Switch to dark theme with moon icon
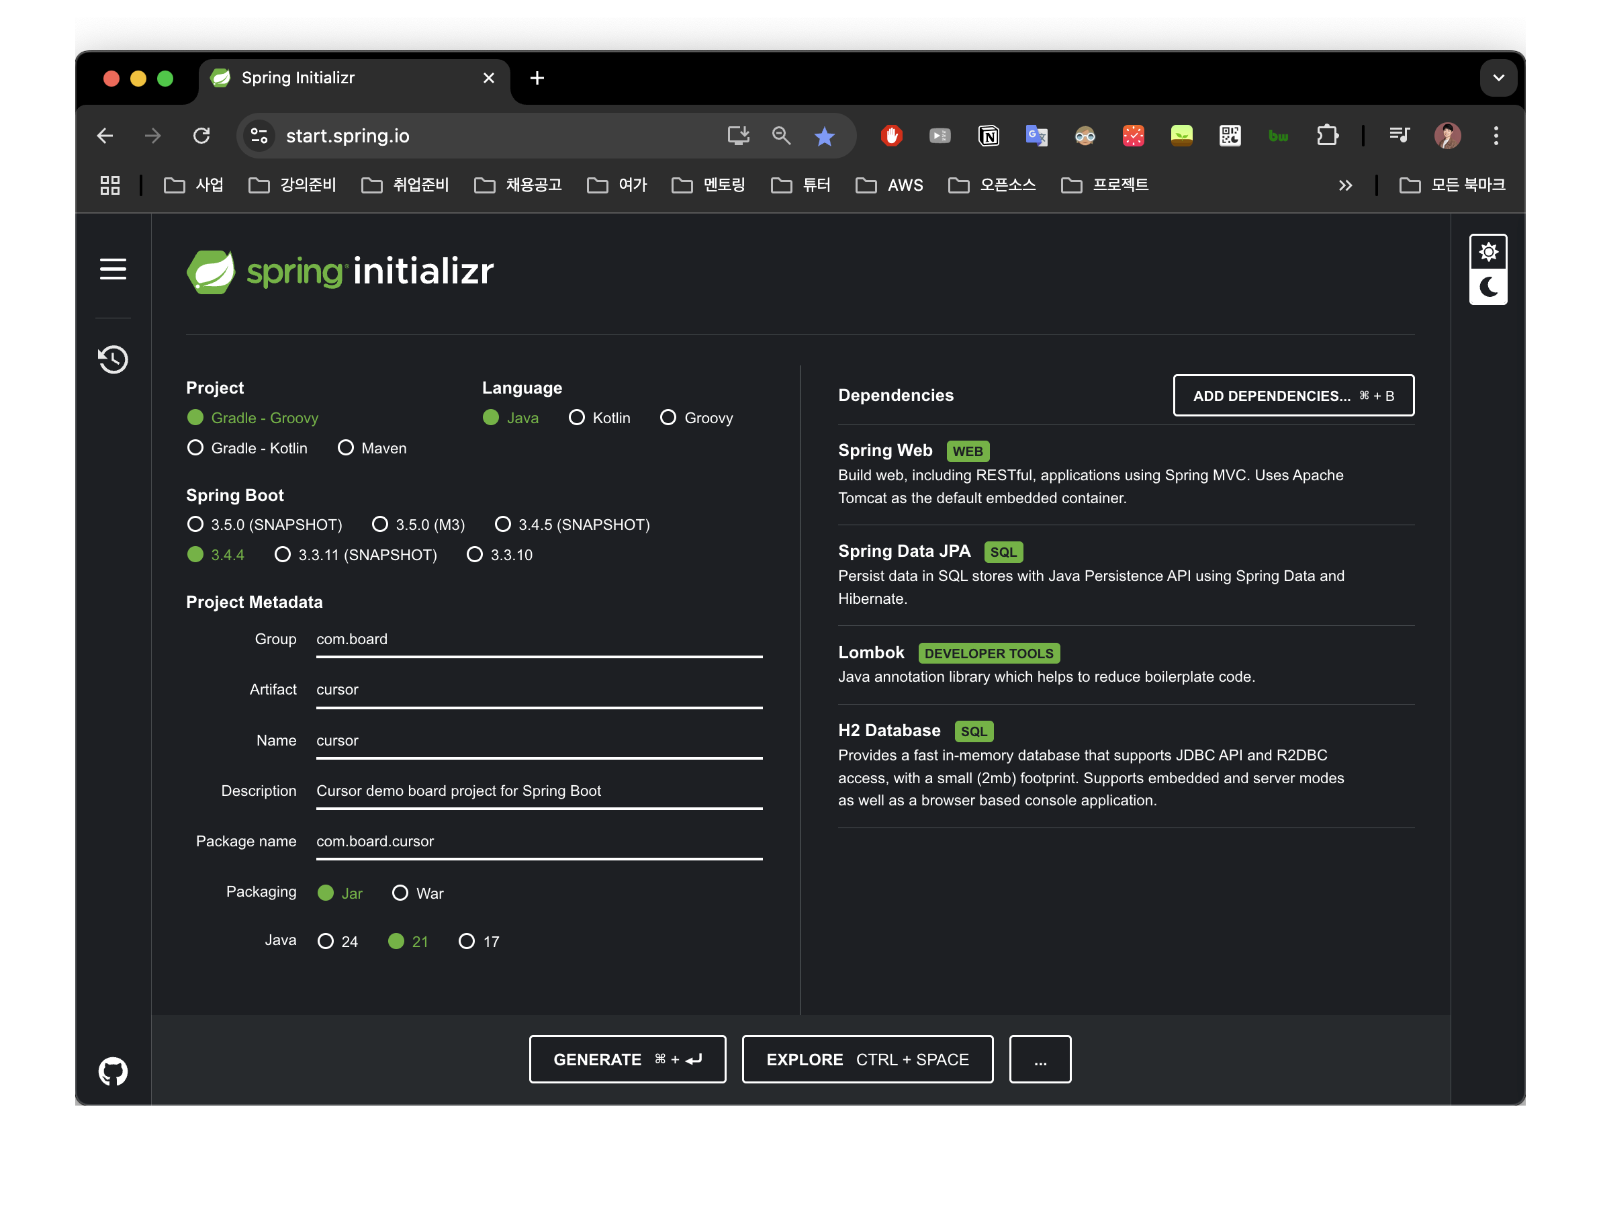The height and width of the screenshot is (1205, 1601). [x=1488, y=287]
